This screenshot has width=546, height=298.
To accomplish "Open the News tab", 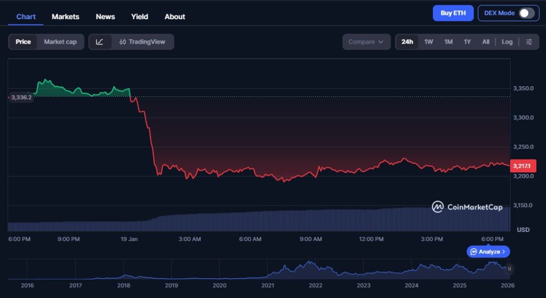I will pos(105,16).
